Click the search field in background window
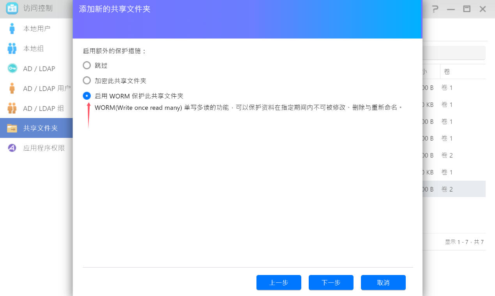 (x=454, y=53)
